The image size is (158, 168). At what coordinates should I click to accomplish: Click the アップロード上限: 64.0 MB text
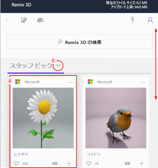point(129,7)
